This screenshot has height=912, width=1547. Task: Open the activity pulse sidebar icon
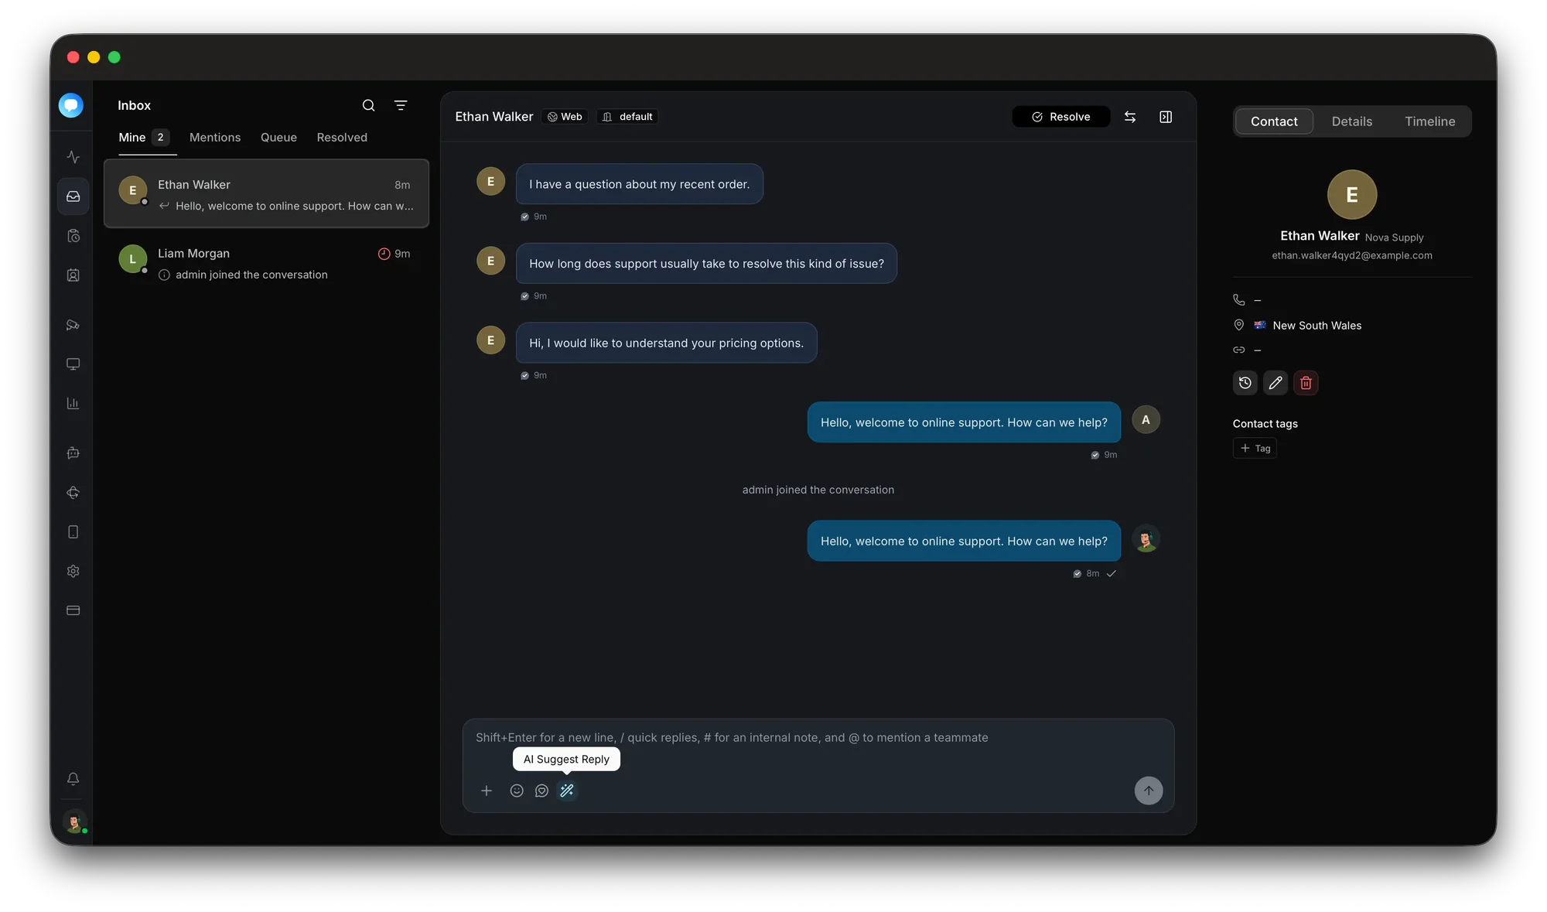click(x=73, y=157)
